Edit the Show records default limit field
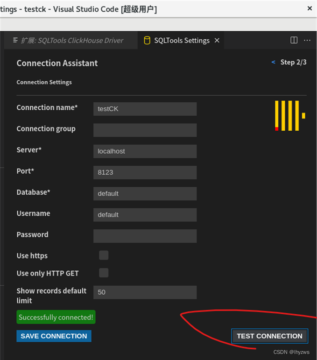Image resolution: width=317 pixels, height=360 pixels. [x=145, y=292]
